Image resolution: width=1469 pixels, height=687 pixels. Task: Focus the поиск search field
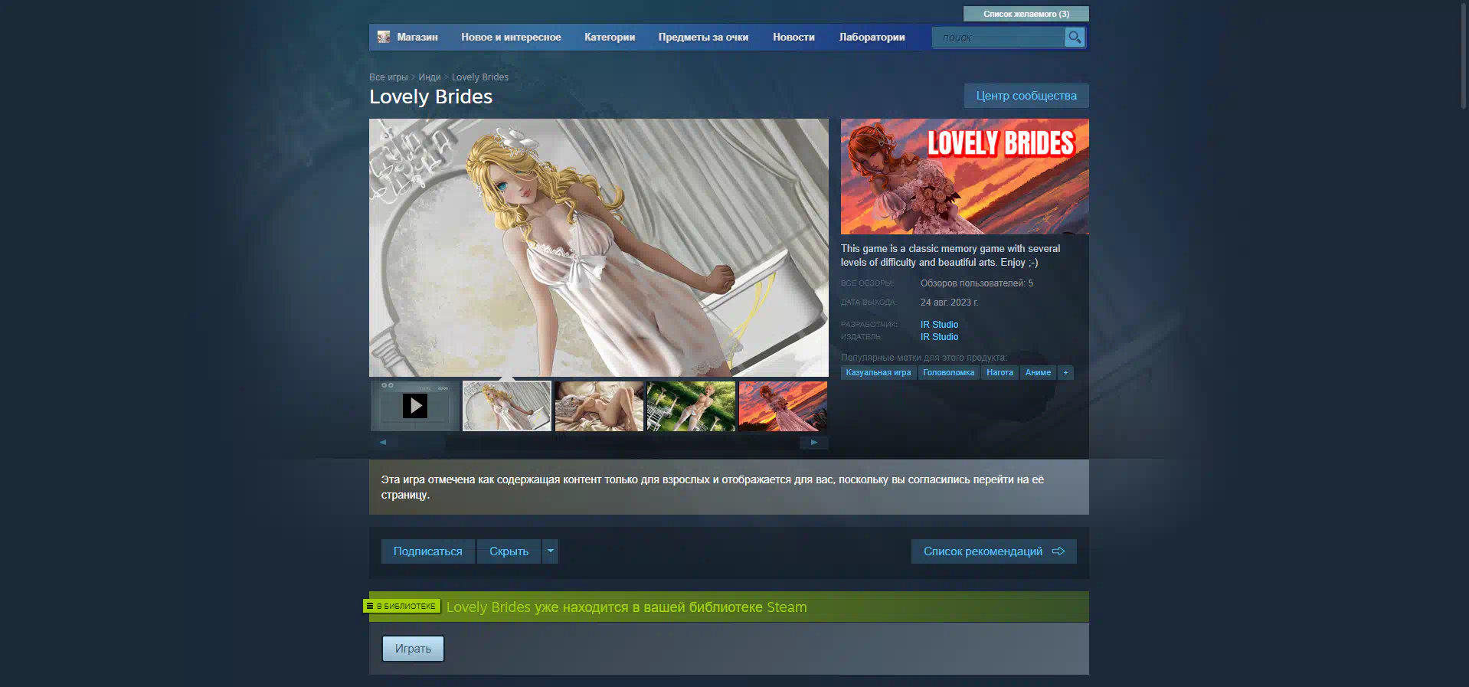pos(998,38)
